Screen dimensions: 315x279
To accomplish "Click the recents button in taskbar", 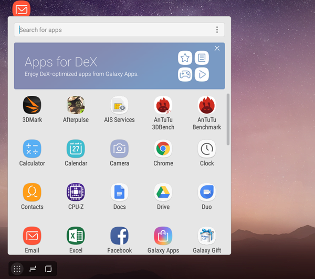I will [33, 269].
